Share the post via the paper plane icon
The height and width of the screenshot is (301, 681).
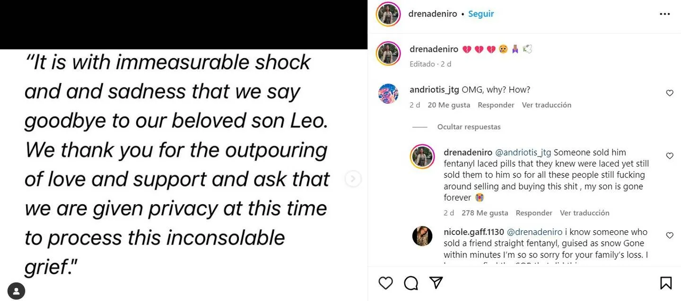tap(436, 282)
